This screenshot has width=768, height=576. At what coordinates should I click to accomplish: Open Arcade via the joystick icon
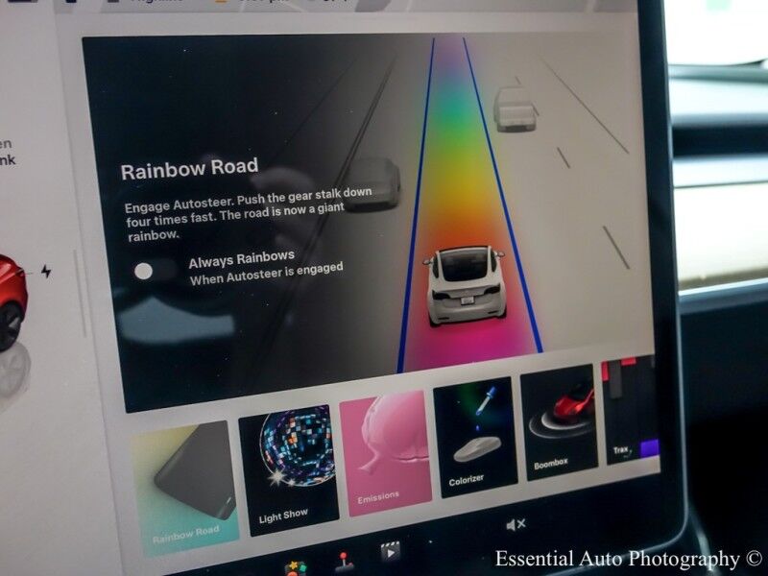(344, 561)
